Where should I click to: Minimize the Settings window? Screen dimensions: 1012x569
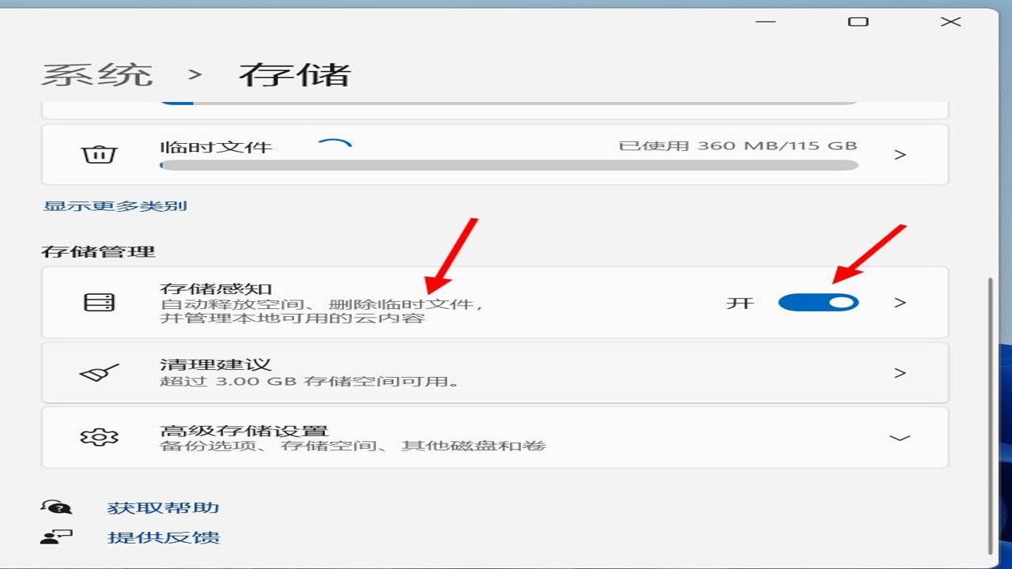coord(765,21)
